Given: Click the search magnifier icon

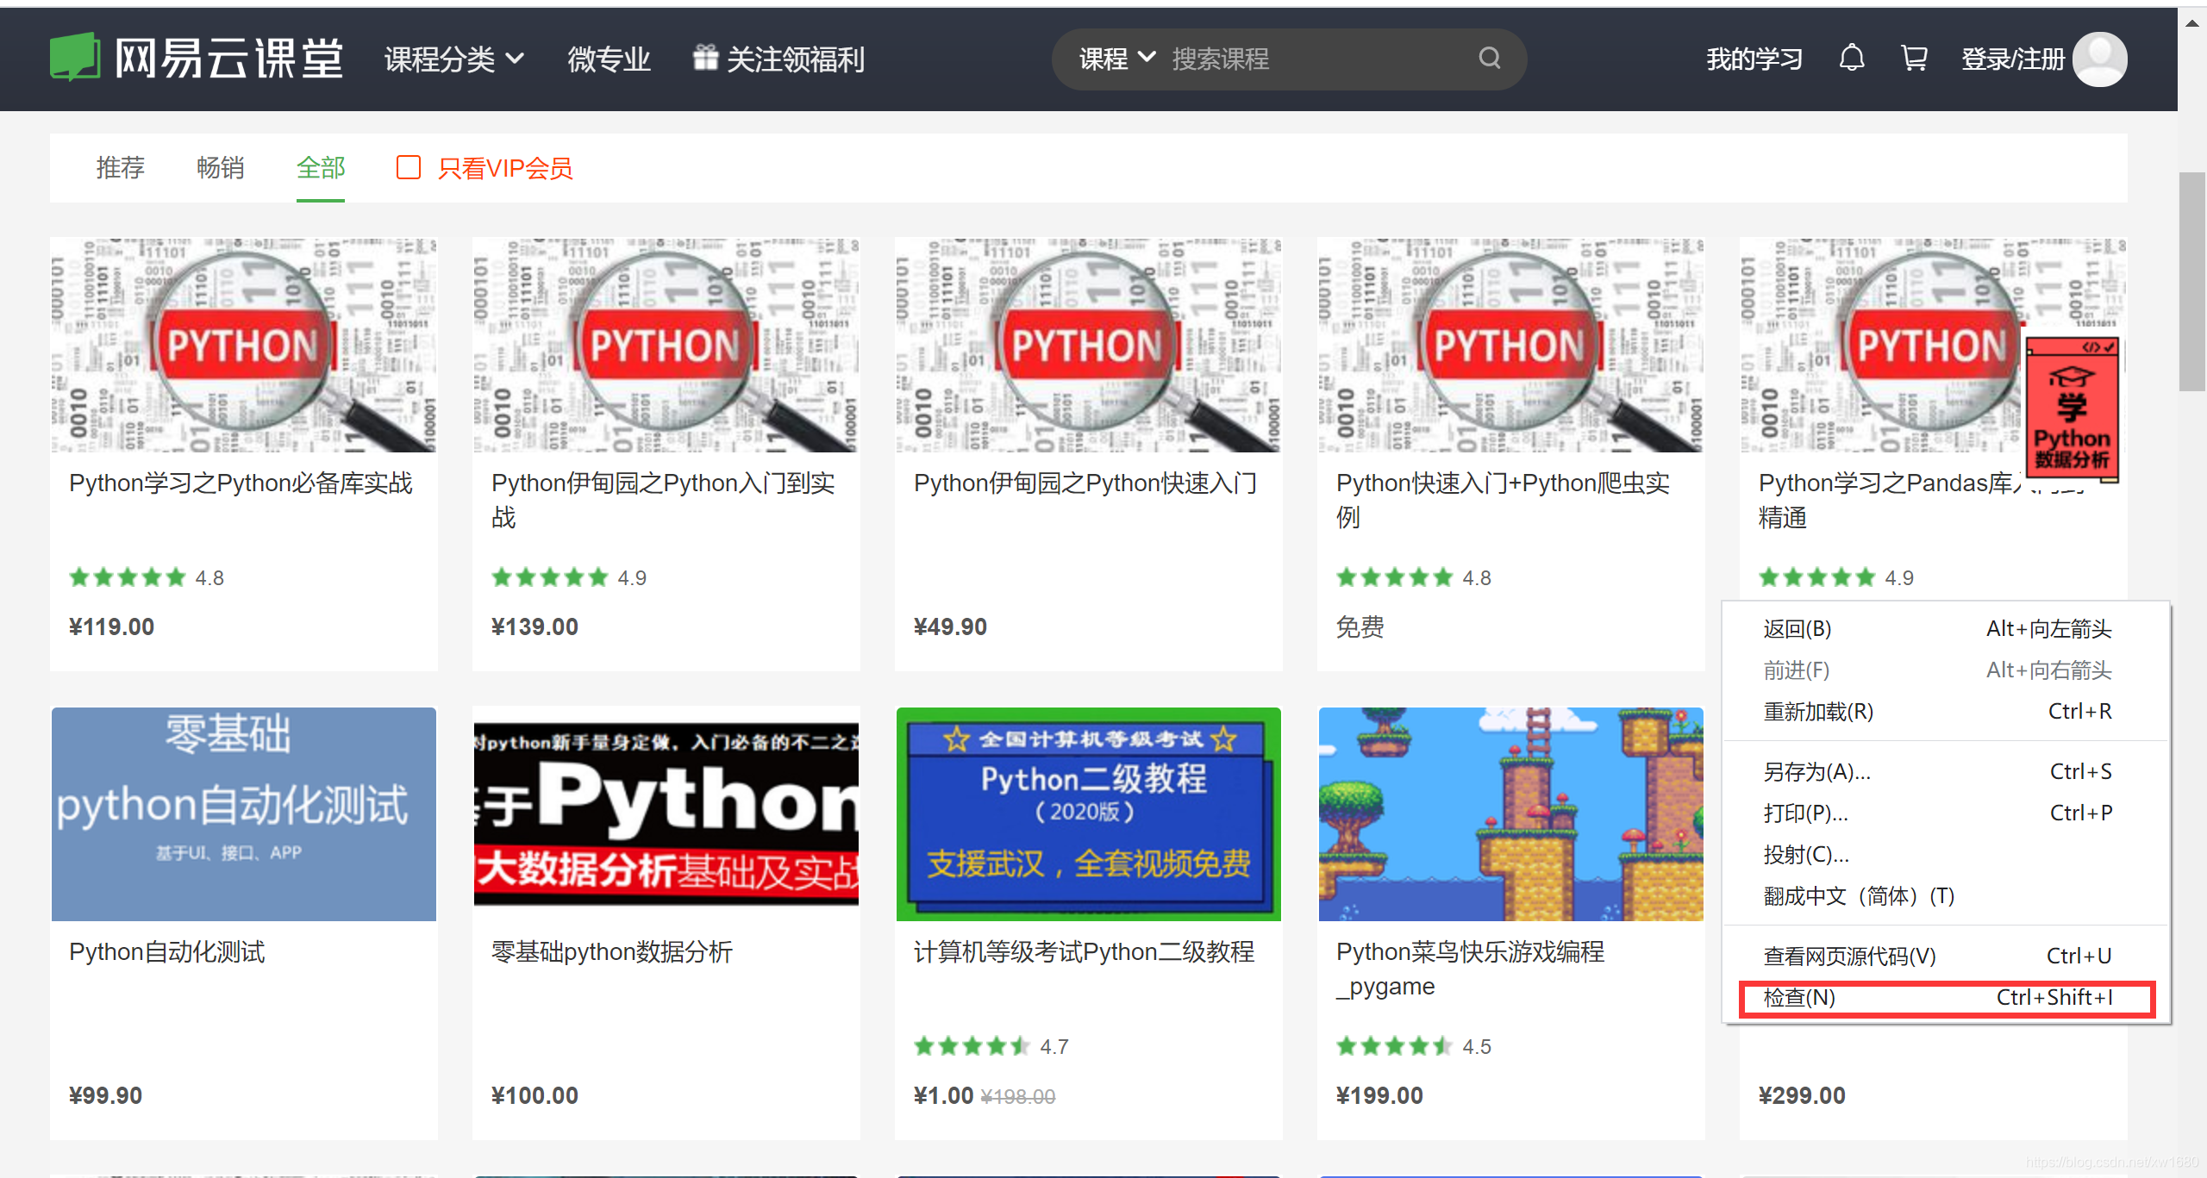Looking at the screenshot, I should [1489, 59].
